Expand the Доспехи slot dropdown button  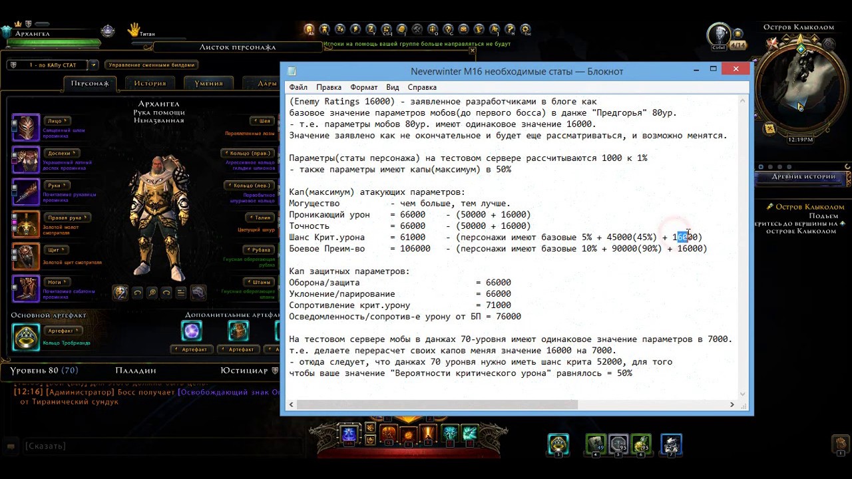(61, 153)
